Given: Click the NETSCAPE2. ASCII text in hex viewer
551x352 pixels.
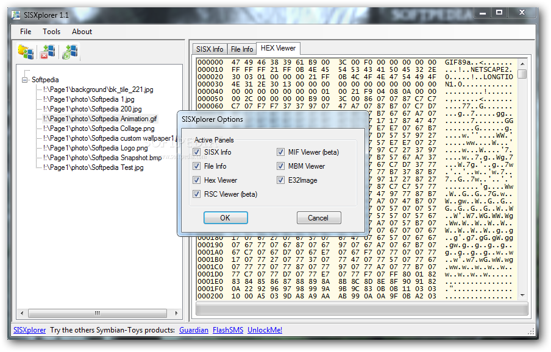Looking at the screenshot, I should [x=492, y=70].
